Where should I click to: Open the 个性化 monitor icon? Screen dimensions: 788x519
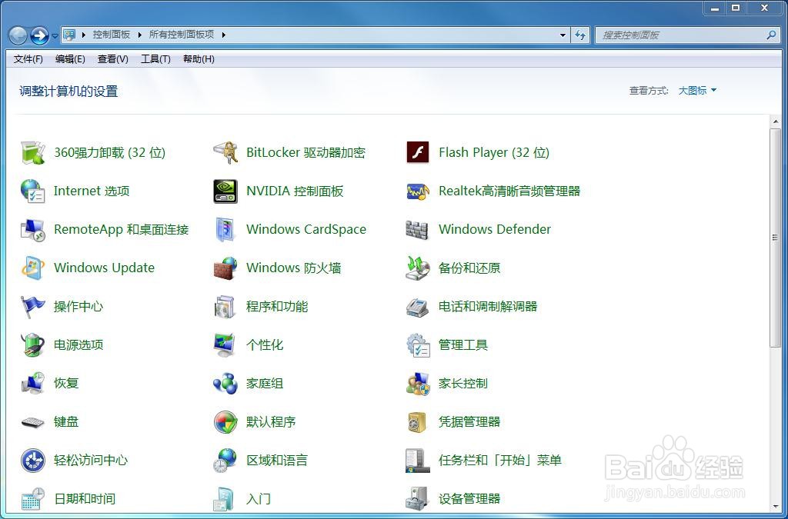[x=225, y=345]
